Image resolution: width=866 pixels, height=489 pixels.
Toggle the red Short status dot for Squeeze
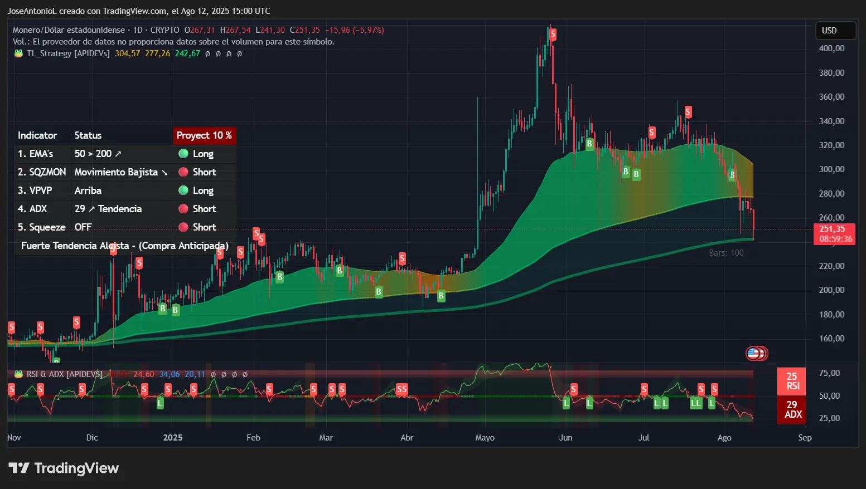click(x=183, y=227)
